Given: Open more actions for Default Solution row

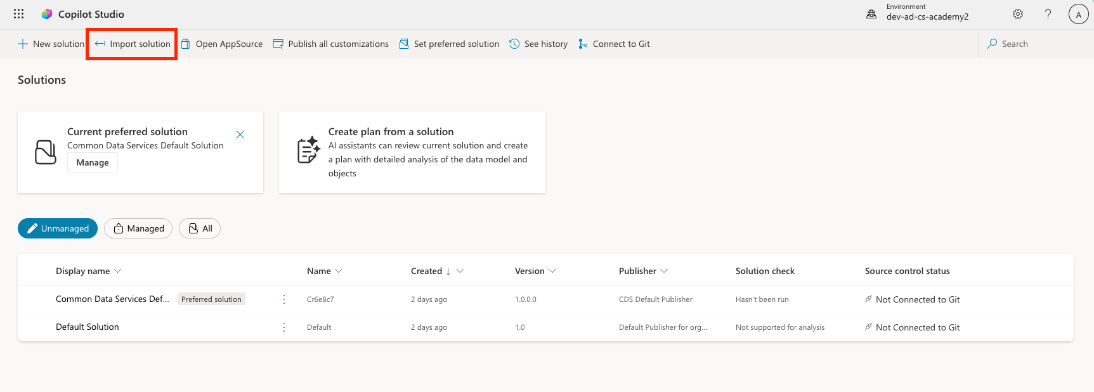Looking at the screenshot, I should (284, 327).
